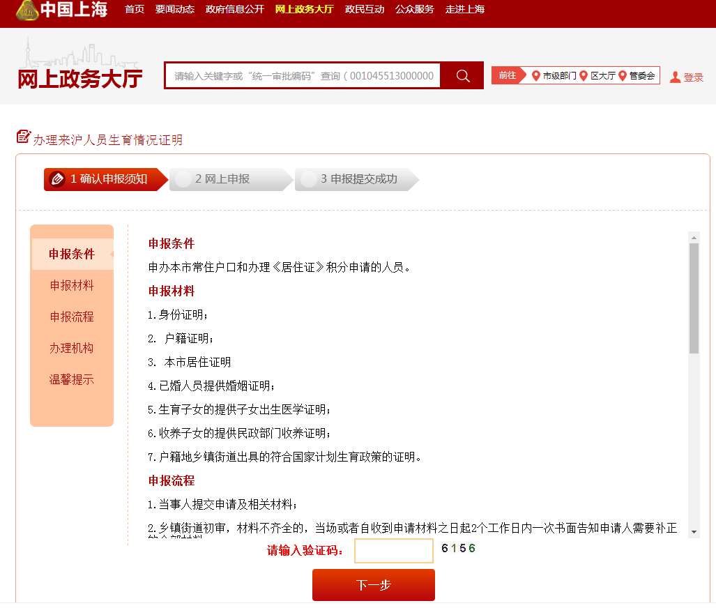Screen dimensions: 716x608
Task: Select step 2 网上申报
Action: point(231,179)
